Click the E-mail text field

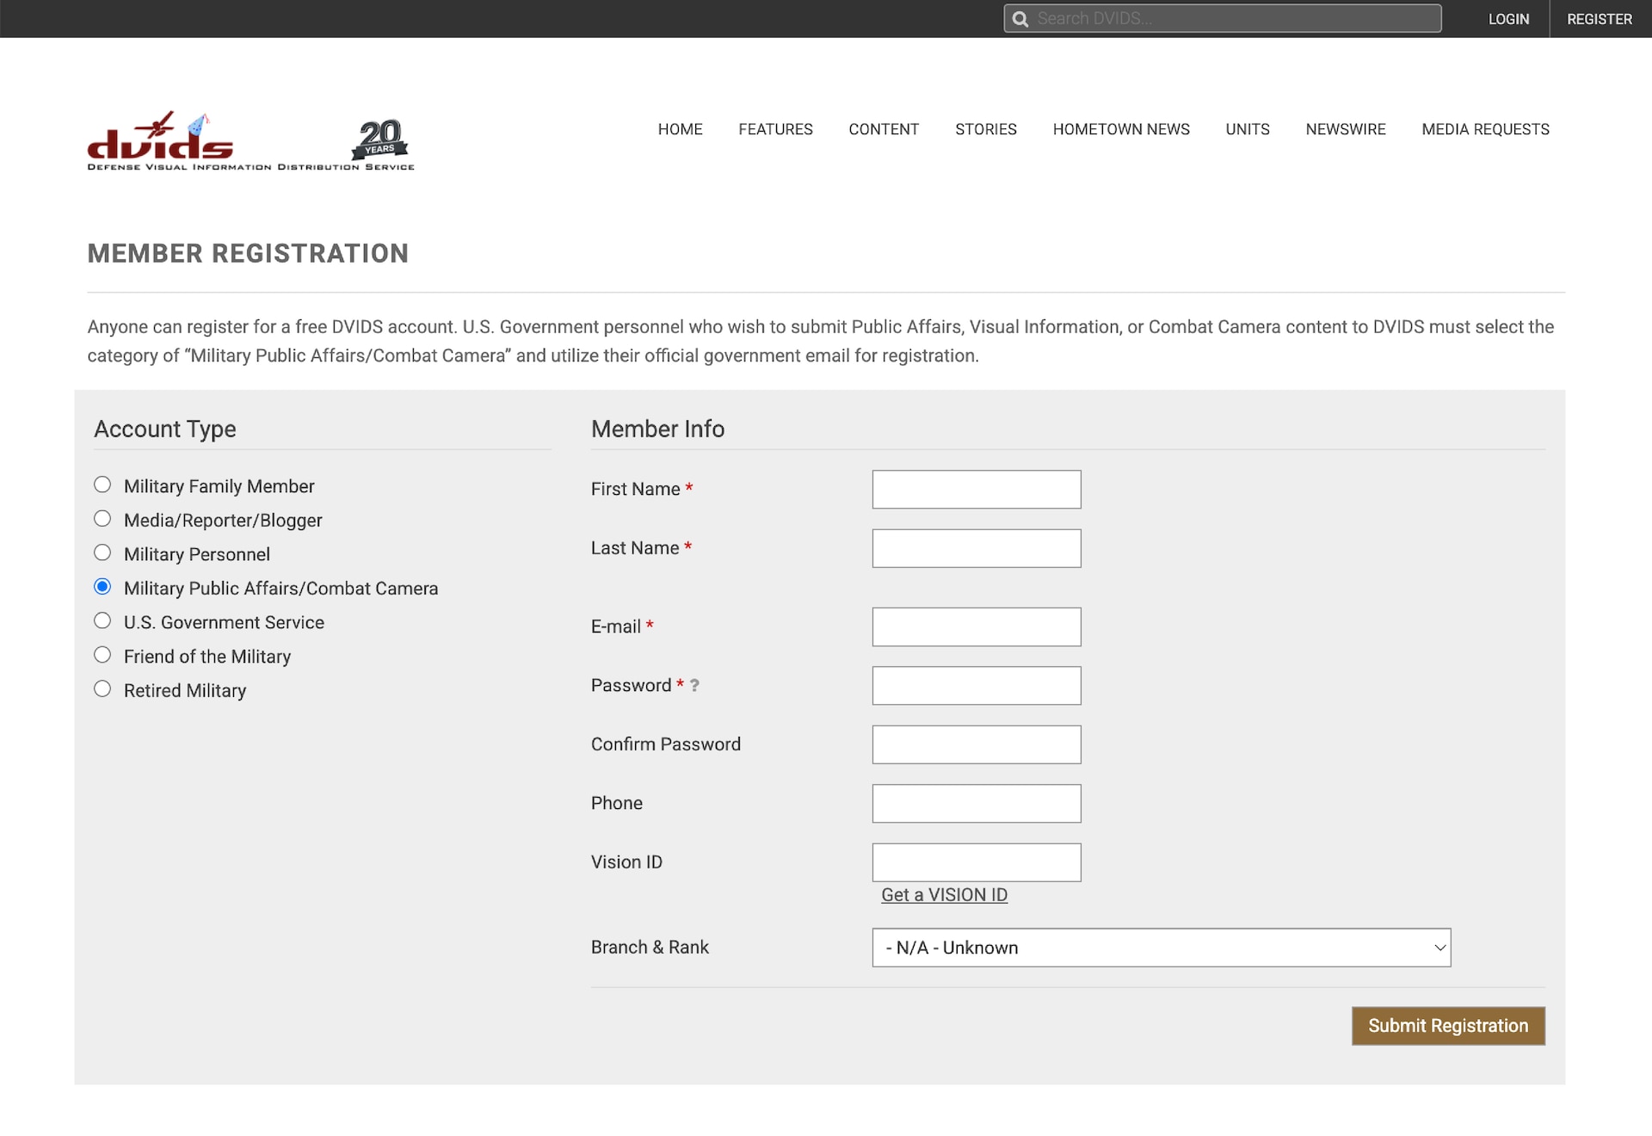(976, 627)
